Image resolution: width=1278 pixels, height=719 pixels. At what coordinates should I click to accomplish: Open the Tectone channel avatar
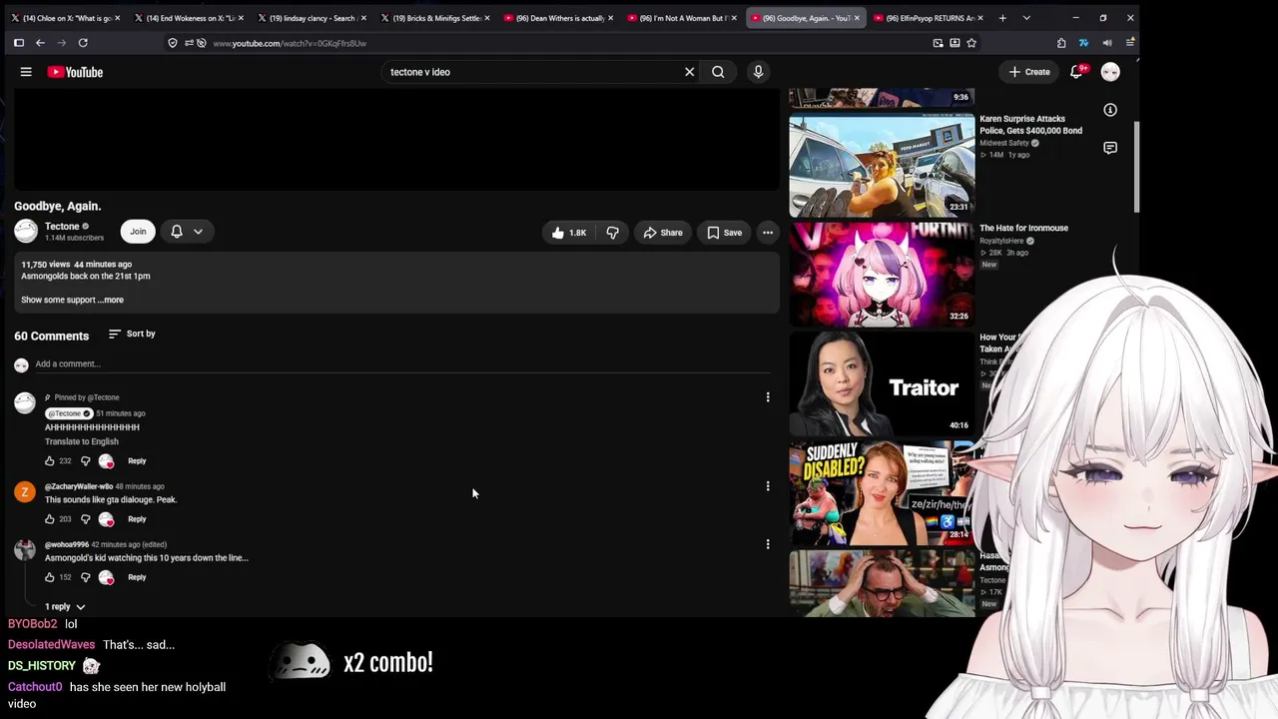(26, 232)
